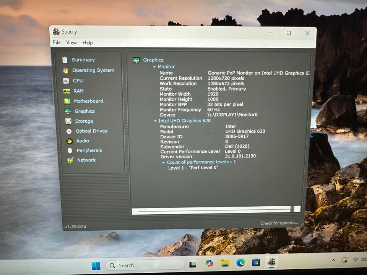Collapse the Intel UHD Graphics 620 section
This screenshot has height=275, width=367.
click(x=155, y=121)
